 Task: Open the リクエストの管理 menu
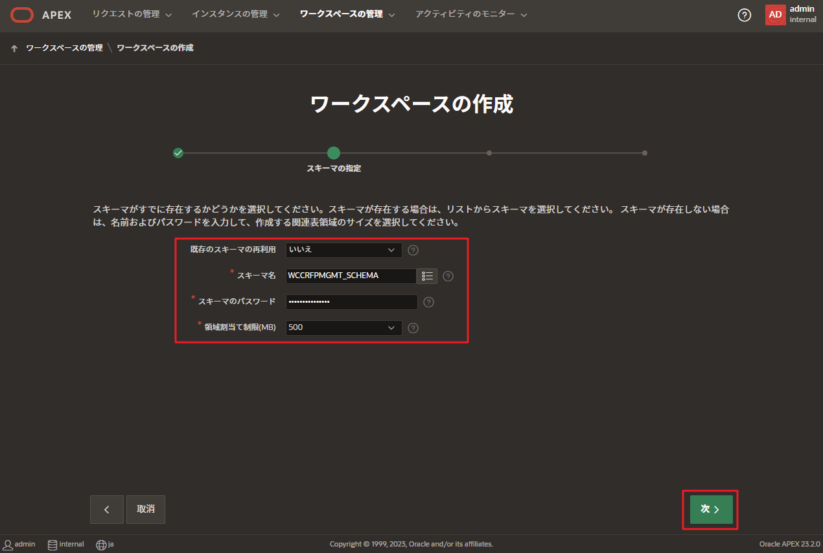[128, 14]
